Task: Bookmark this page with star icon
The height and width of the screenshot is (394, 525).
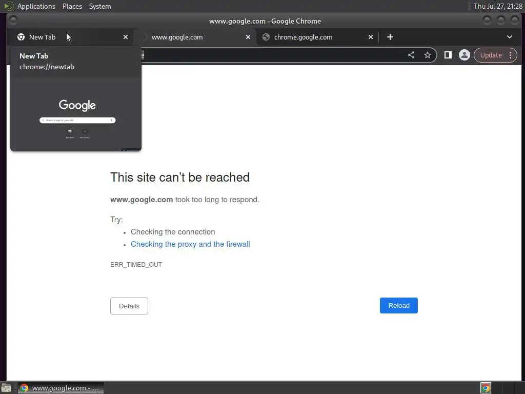Action: (x=428, y=55)
